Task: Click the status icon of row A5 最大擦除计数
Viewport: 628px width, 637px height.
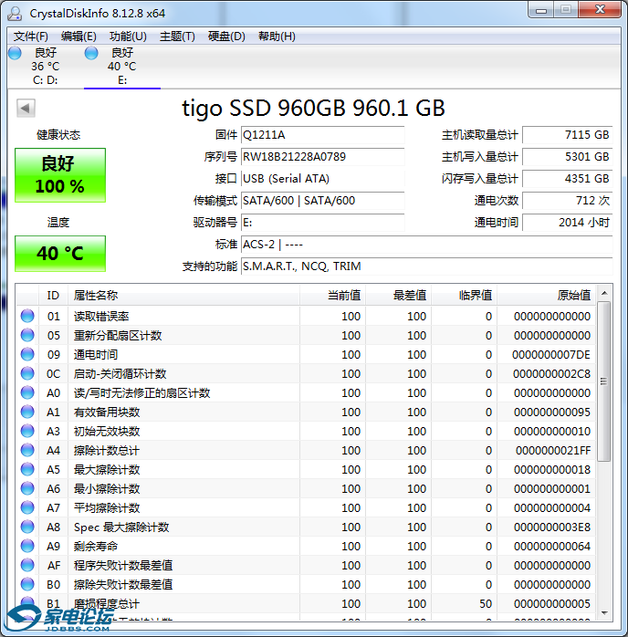Action: pyautogui.click(x=27, y=469)
